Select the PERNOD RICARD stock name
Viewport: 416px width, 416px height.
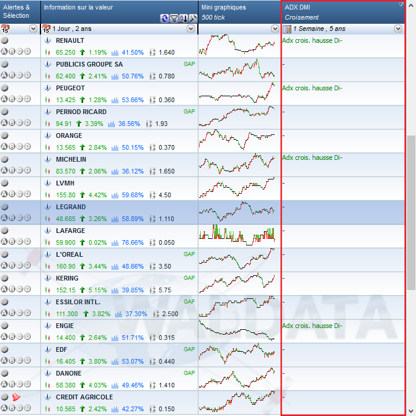tap(81, 112)
